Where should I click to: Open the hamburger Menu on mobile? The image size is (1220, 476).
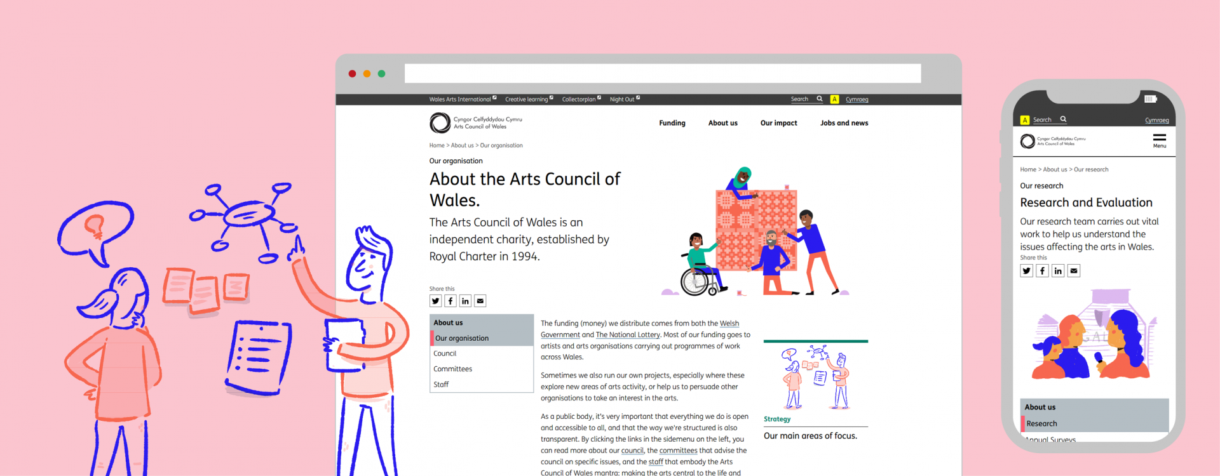pyautogui.click(x=1160, y=140)
